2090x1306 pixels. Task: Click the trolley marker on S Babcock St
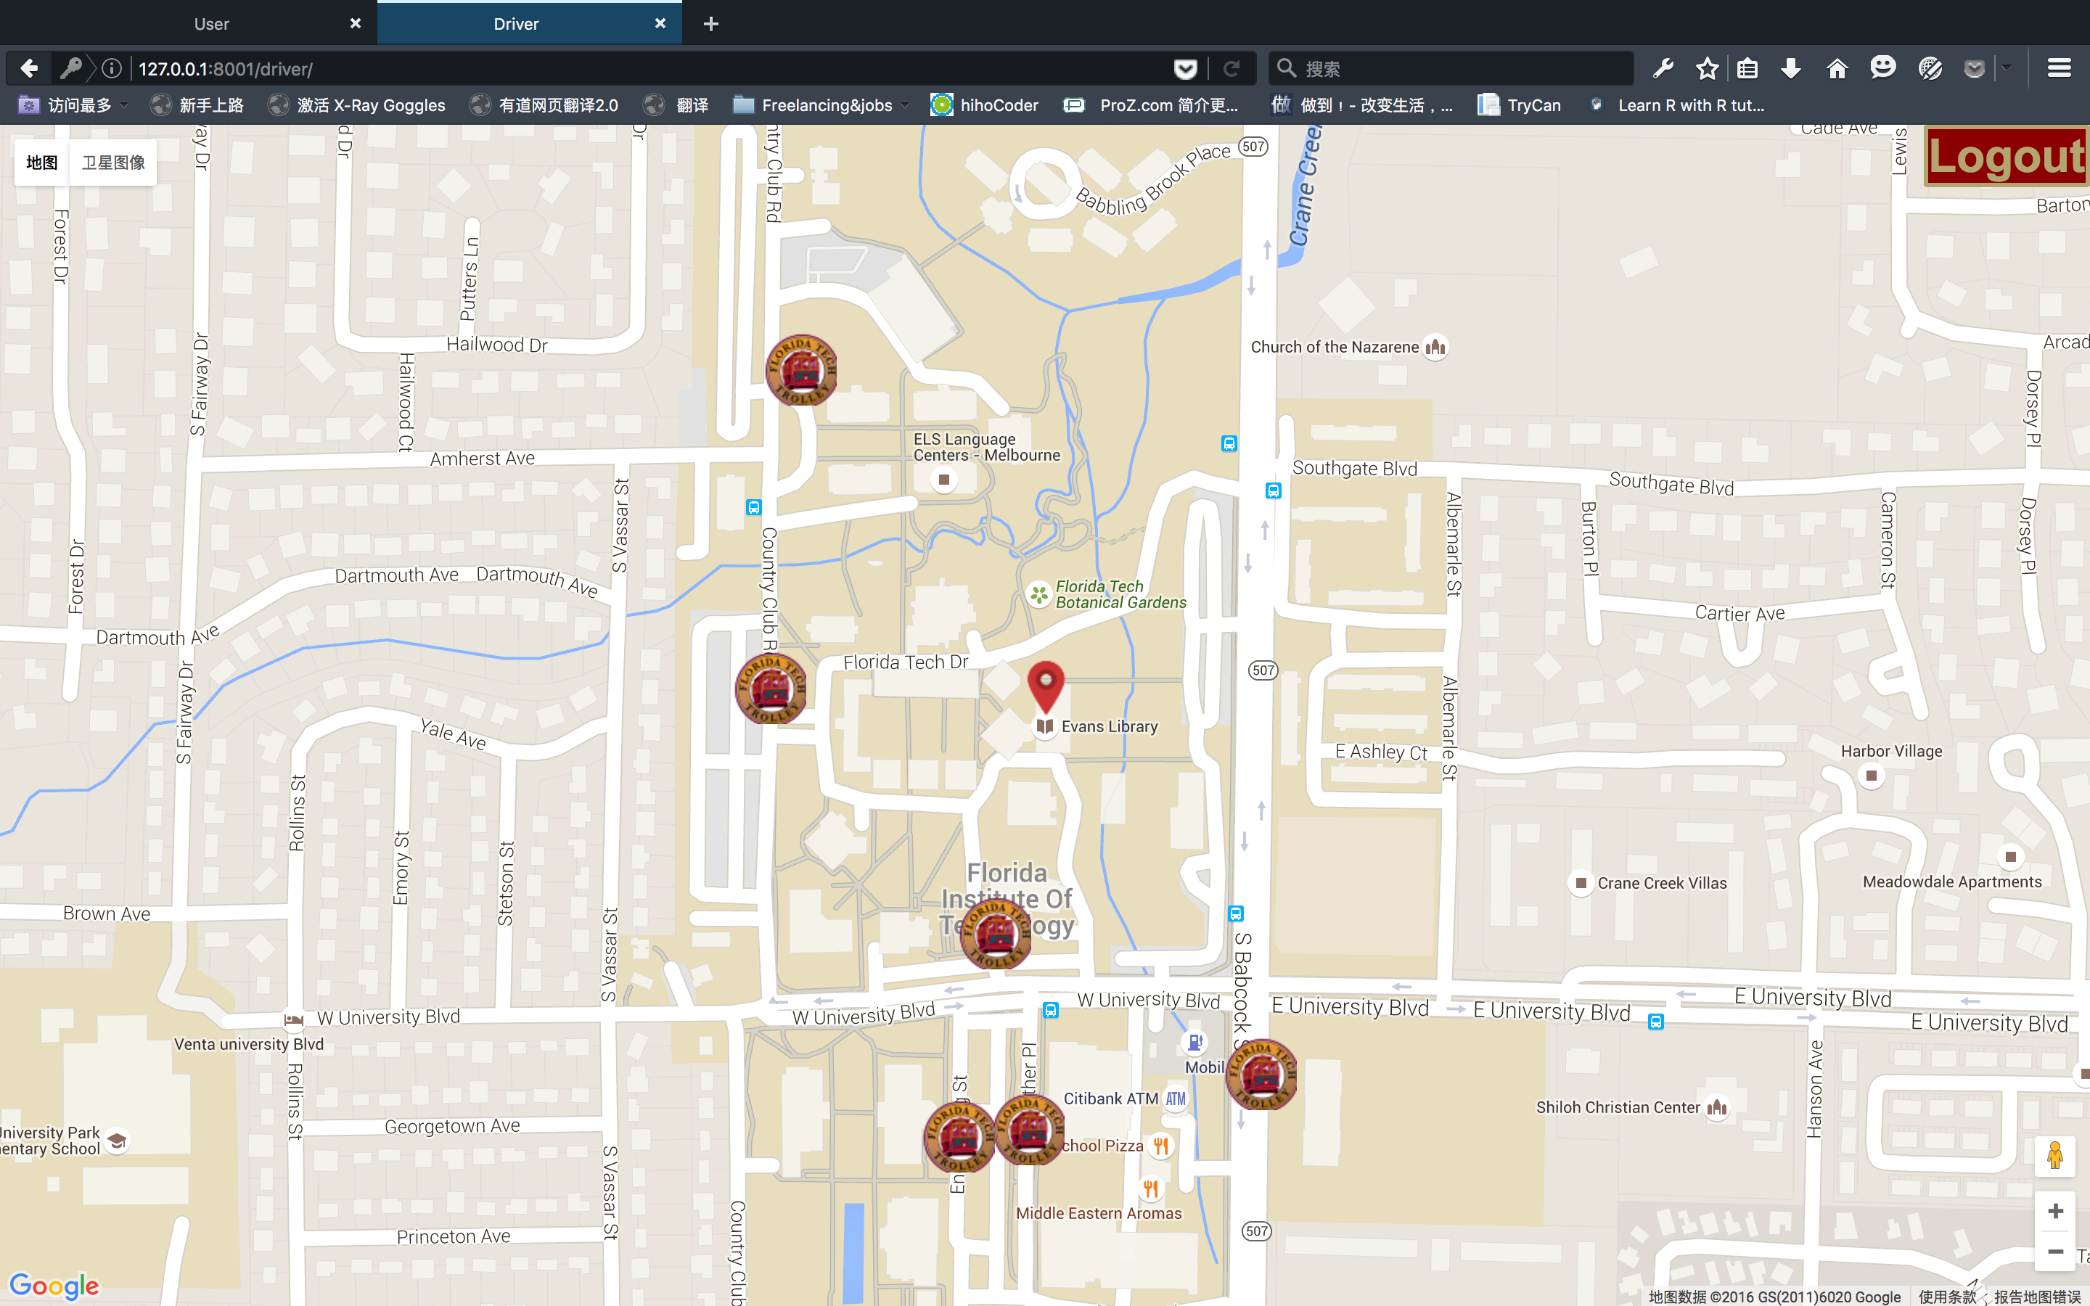click(1261, 1075)
